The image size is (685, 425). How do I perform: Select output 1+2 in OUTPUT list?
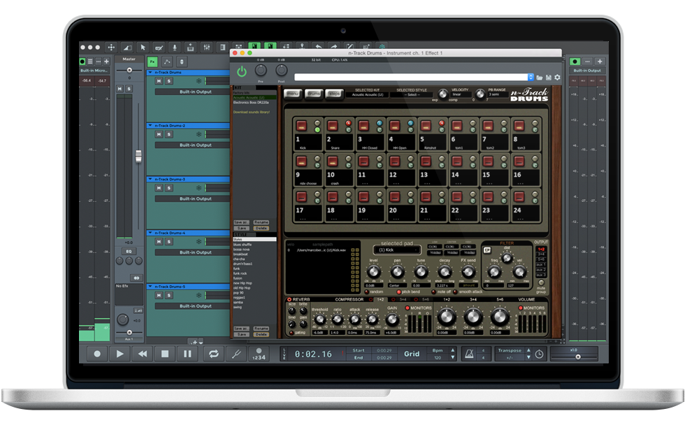pyautogui.click(x=541, y=249)
